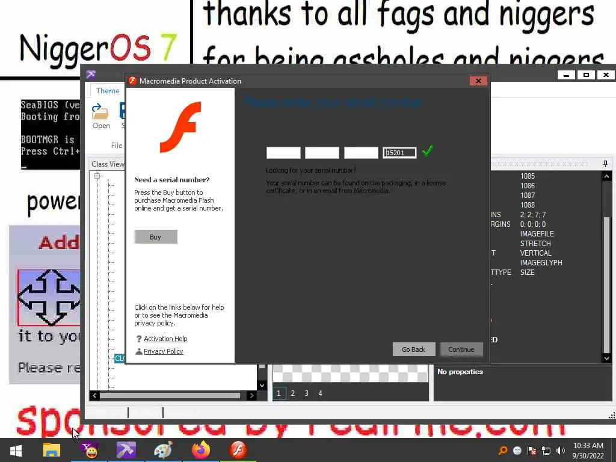Open Paint from the taskbar
The width and height of the screenshot is (616, 462).
(163, 451)
